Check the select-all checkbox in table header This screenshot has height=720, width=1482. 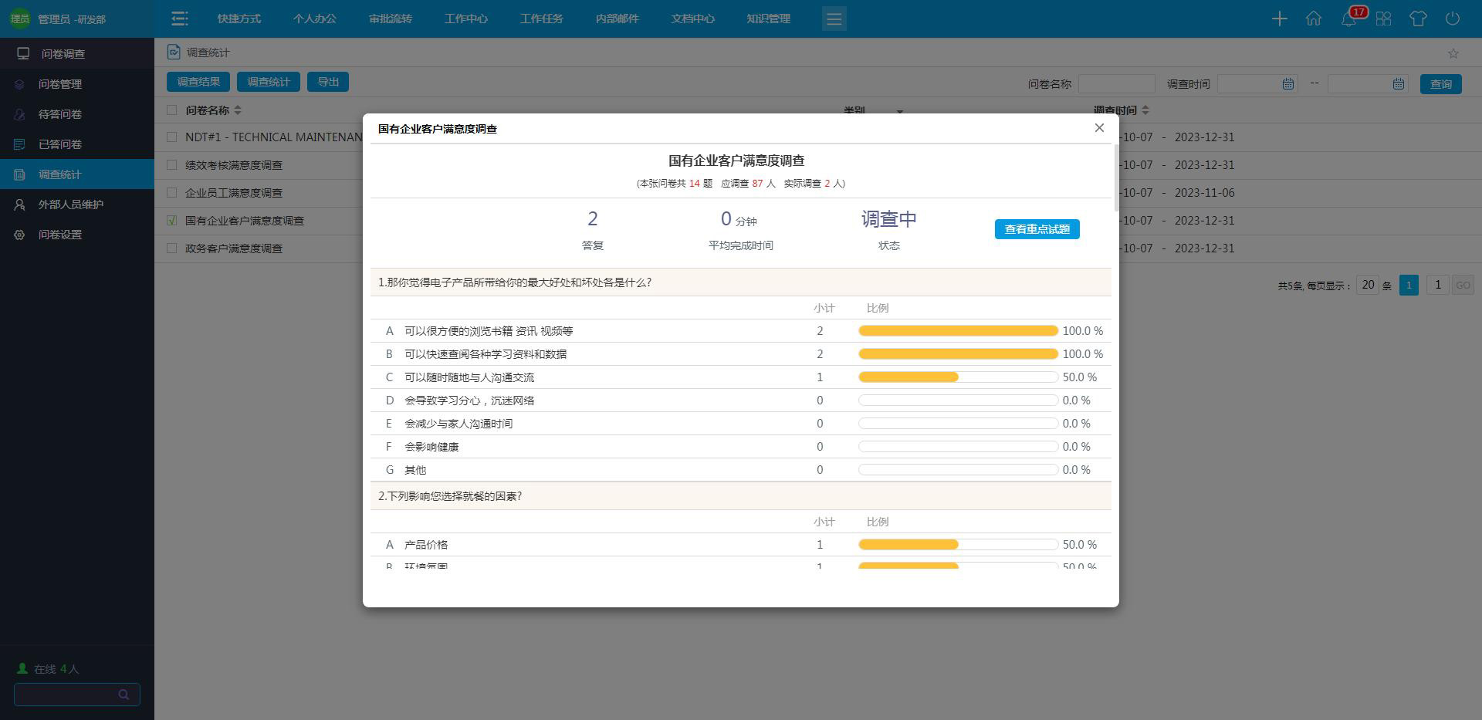173,110
